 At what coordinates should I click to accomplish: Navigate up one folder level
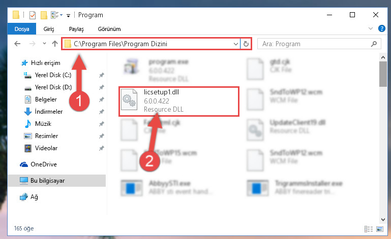click(x=55, y=44)
